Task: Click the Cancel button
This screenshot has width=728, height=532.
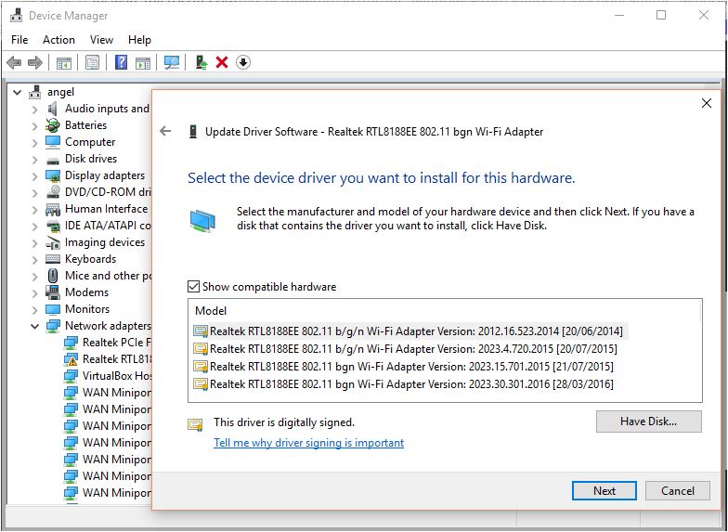Action: [678, 490]
